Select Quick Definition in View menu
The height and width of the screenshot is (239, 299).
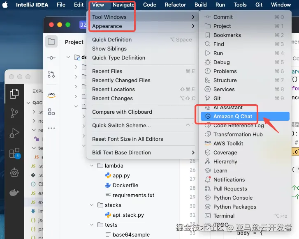pyautogui.click(x=142, y=39)
